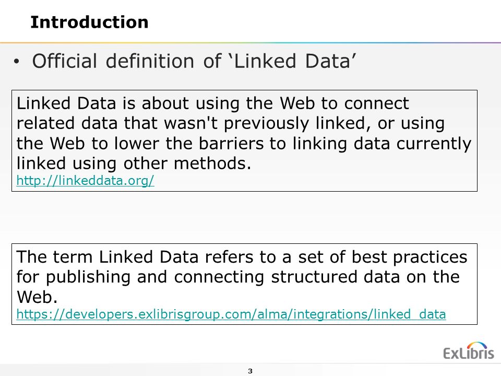Click the 'Official definition of Linked Data' bullet text
Screen dimensions: 501x376
click(x=194, y=61)
